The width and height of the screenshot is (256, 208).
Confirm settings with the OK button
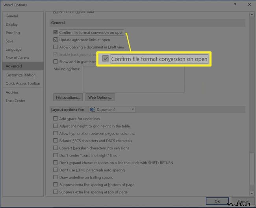pos(217,201)
